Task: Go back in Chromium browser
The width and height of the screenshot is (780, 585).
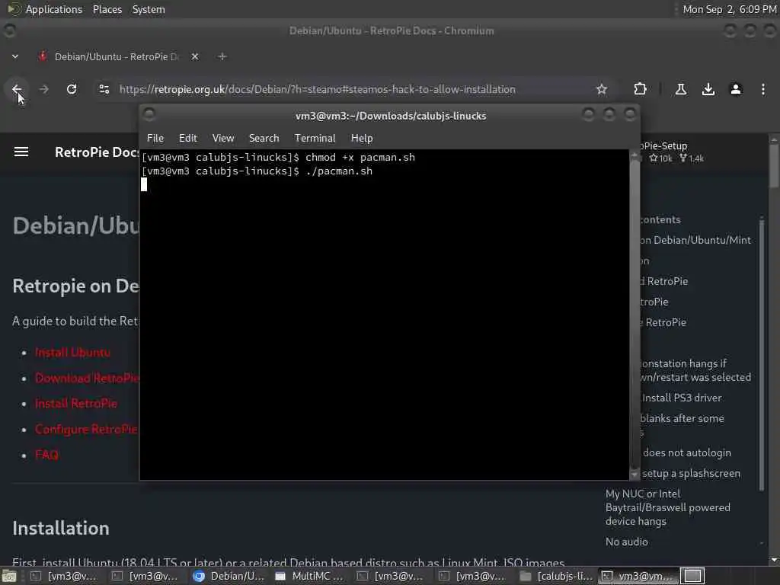Action: (17, 89)
